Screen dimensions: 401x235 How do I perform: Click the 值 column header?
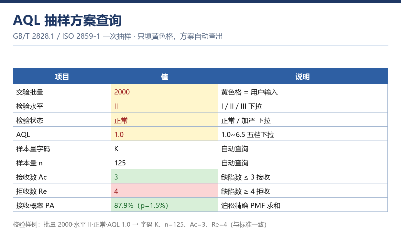(165, 76)
